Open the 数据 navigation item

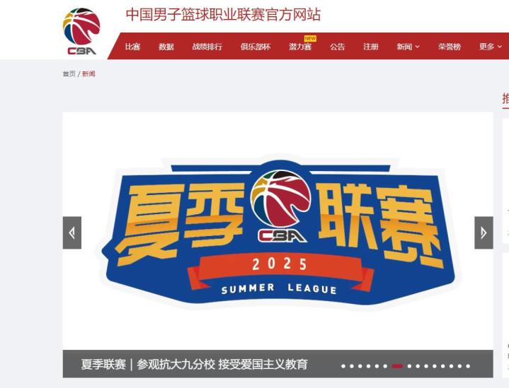[166, 47]
